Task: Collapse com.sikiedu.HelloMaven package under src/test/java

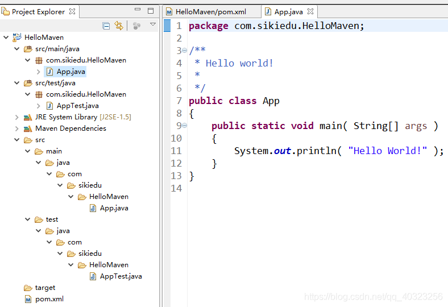Action: [28, 94]
